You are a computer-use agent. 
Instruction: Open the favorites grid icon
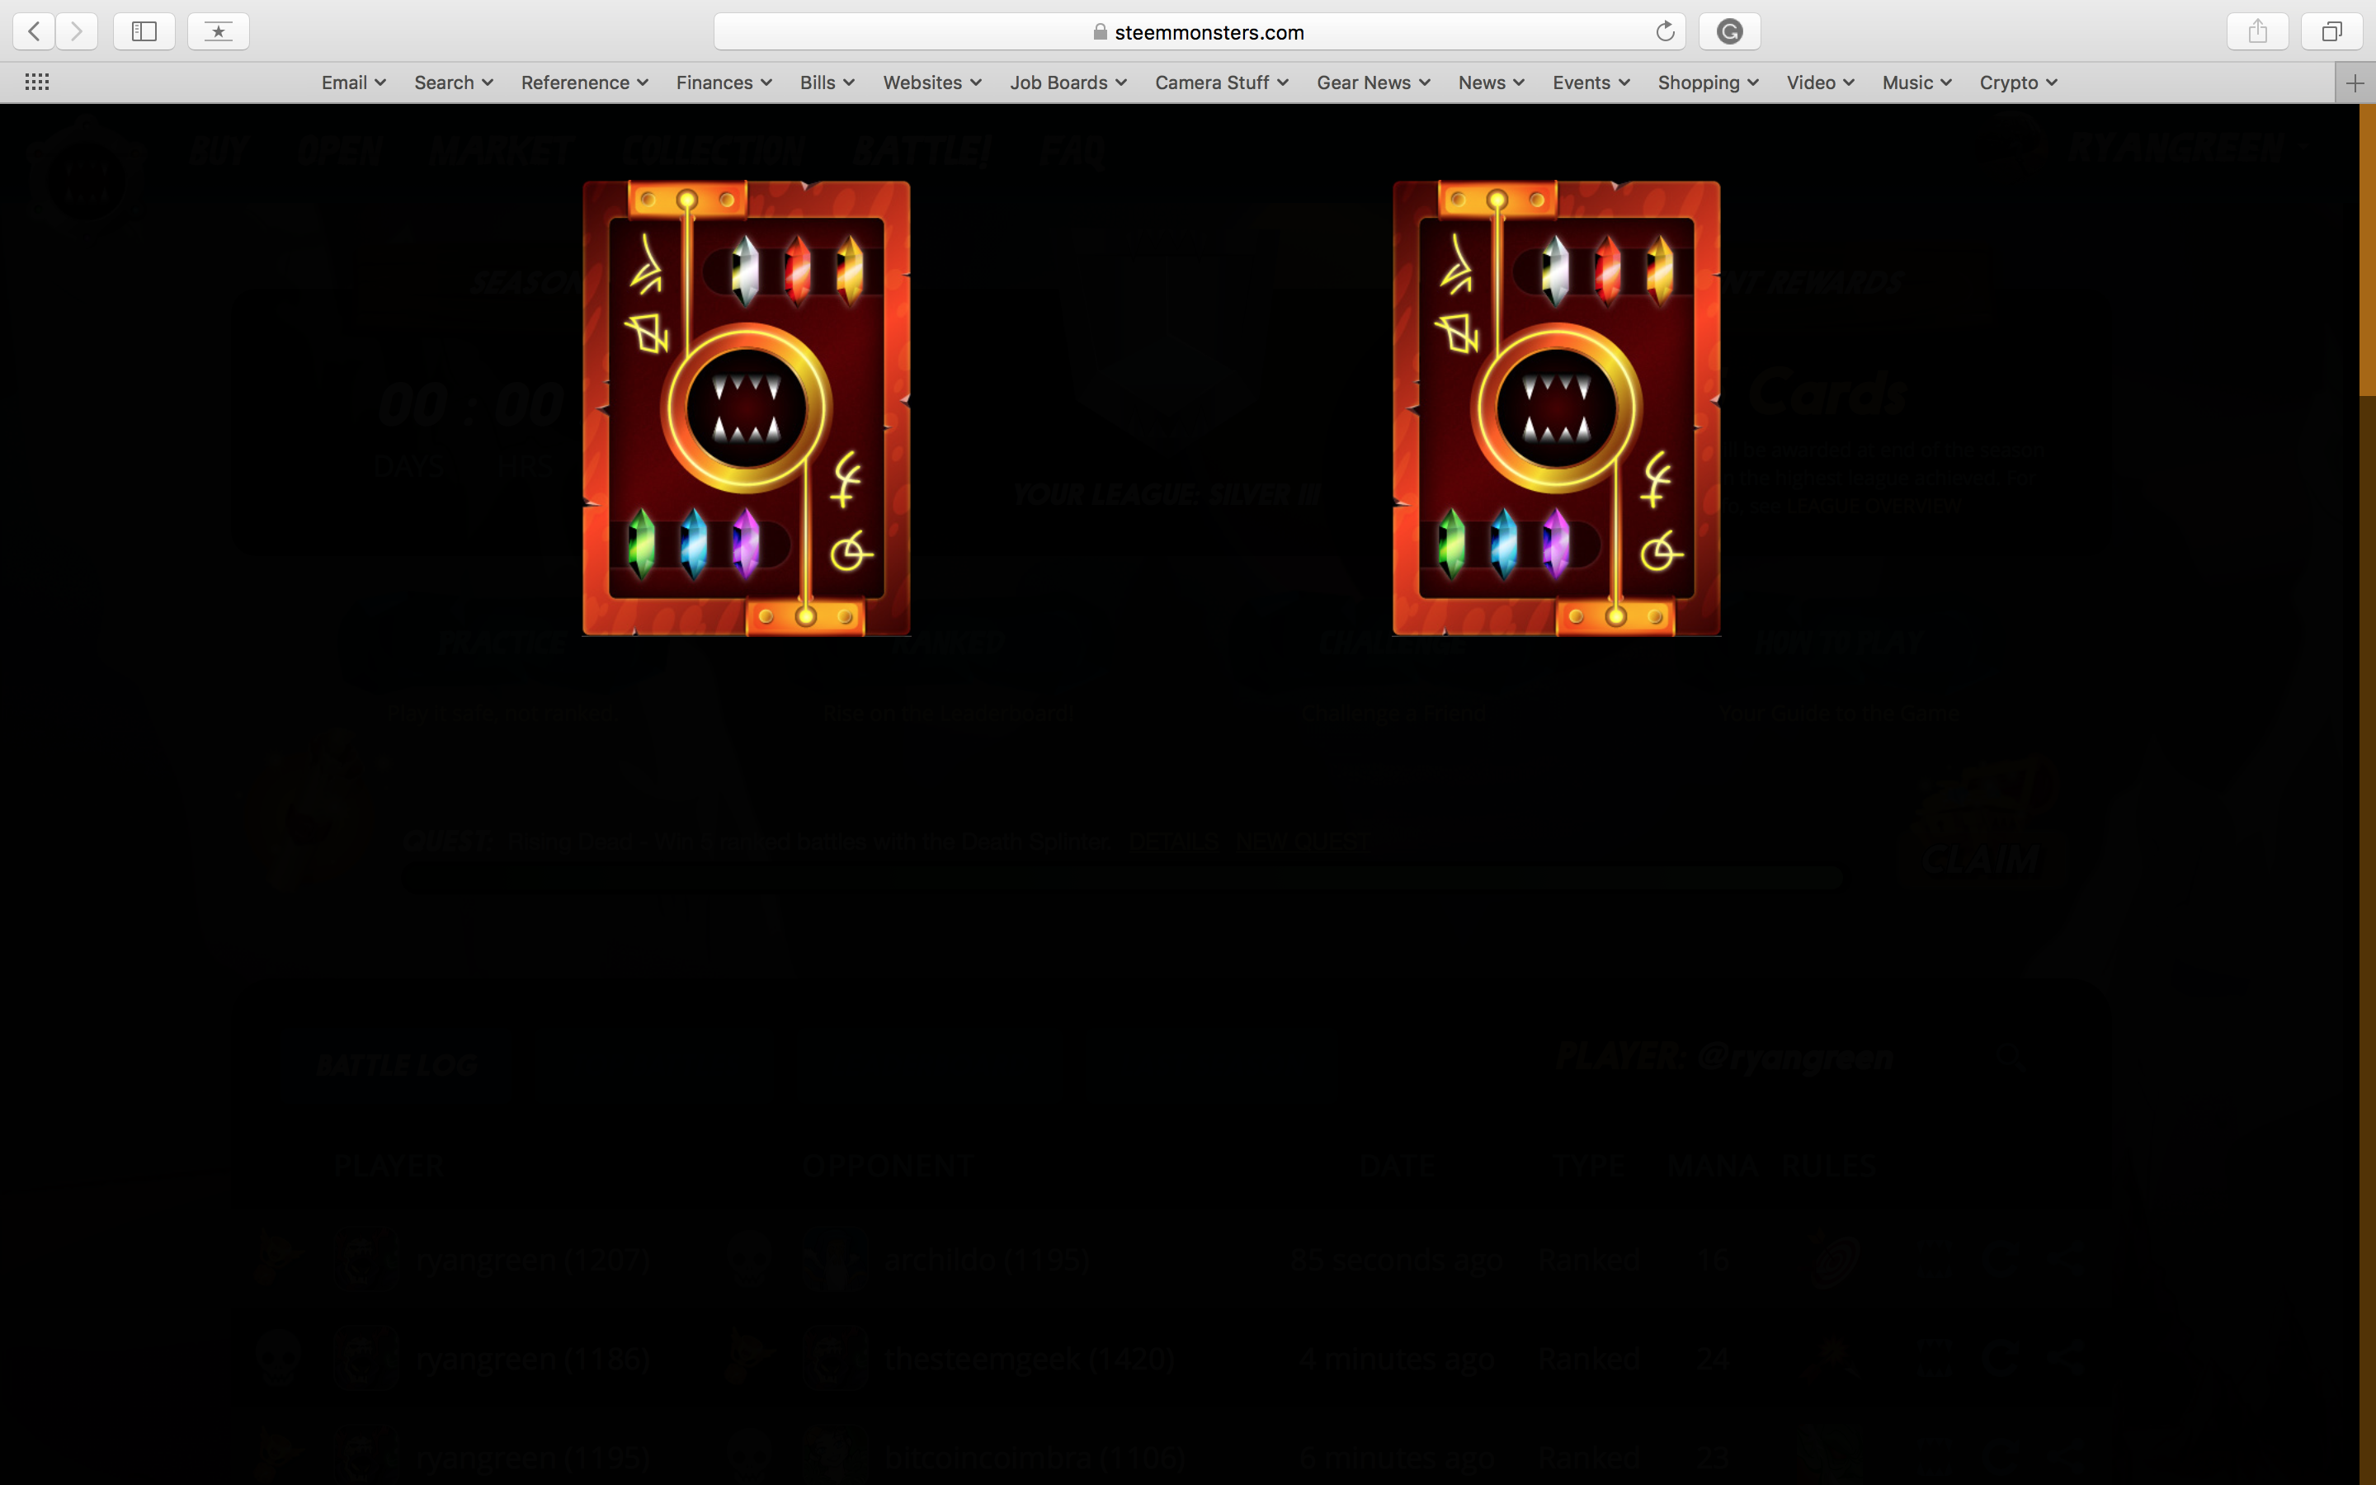(x=37, y=82)
